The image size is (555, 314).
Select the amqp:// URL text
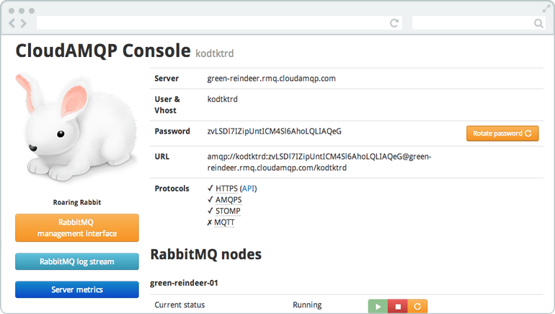click(319, 162)
